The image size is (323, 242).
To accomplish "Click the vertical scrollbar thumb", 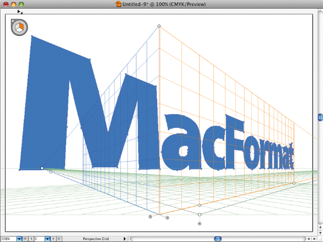I will [x=320, y=117].
